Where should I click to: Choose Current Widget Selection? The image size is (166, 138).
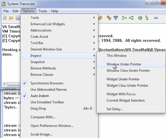[131, 100]
